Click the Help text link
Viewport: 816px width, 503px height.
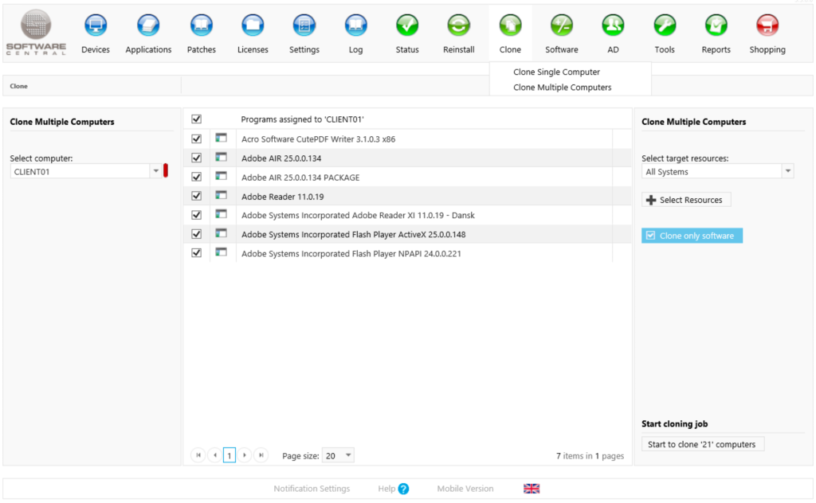click(x=386, y=489)
